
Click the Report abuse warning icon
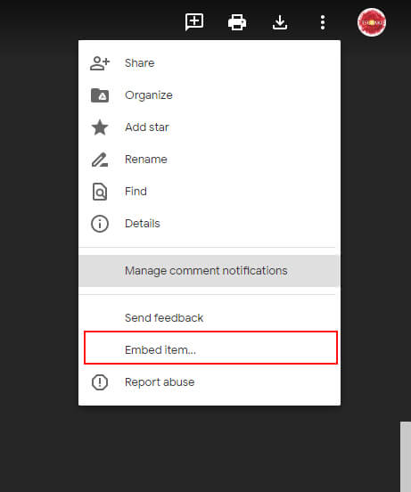coord(100,382)
